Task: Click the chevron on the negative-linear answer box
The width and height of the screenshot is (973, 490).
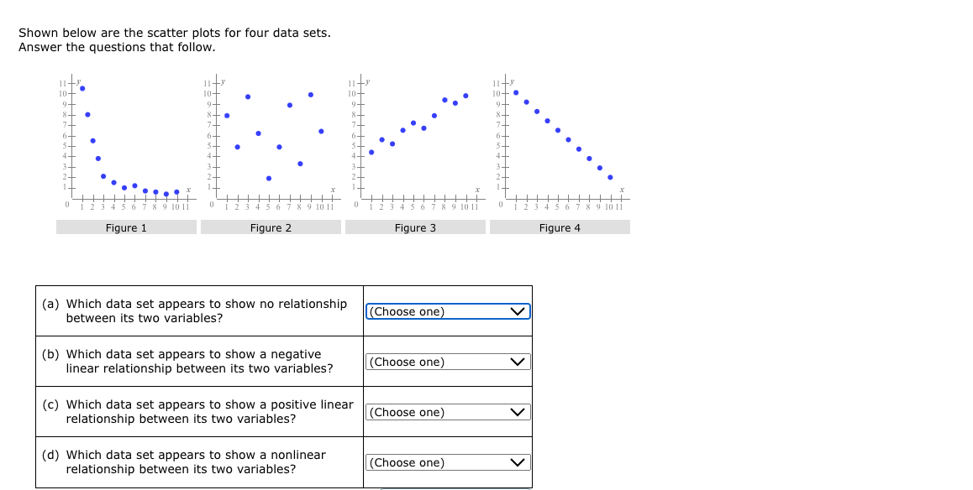Action: click(518, 362)
